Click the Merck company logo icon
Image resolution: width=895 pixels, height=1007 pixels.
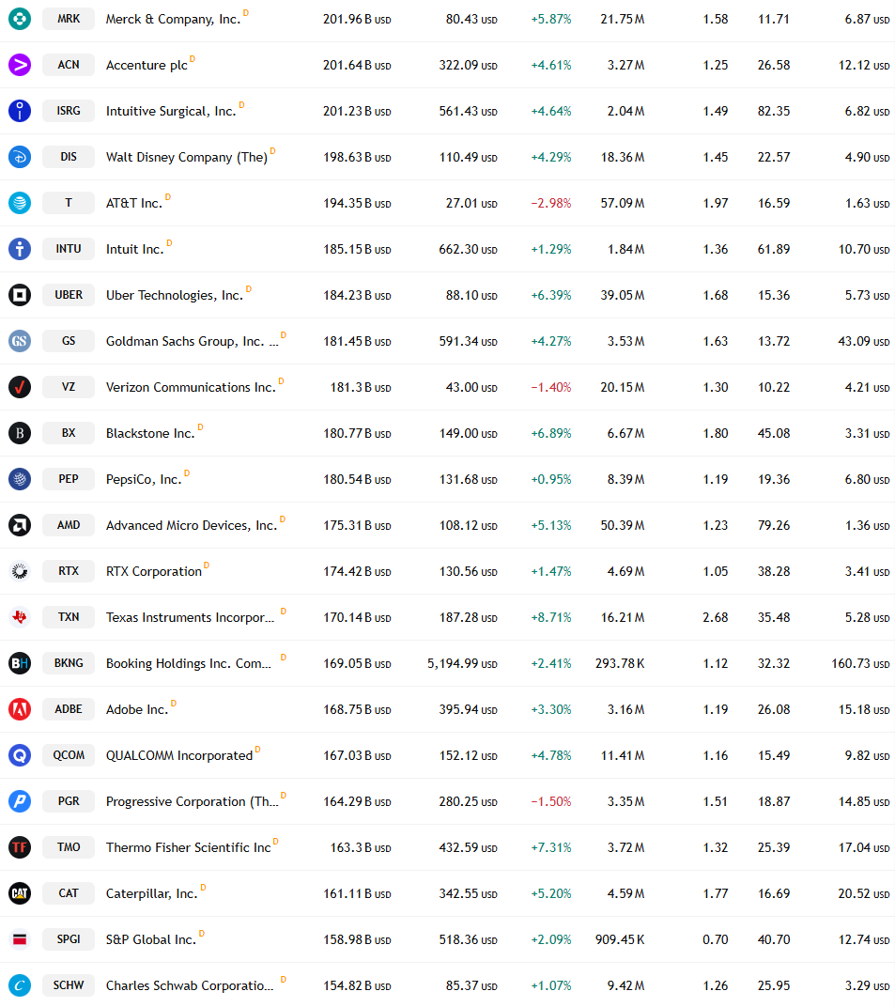tap(20, 19)
